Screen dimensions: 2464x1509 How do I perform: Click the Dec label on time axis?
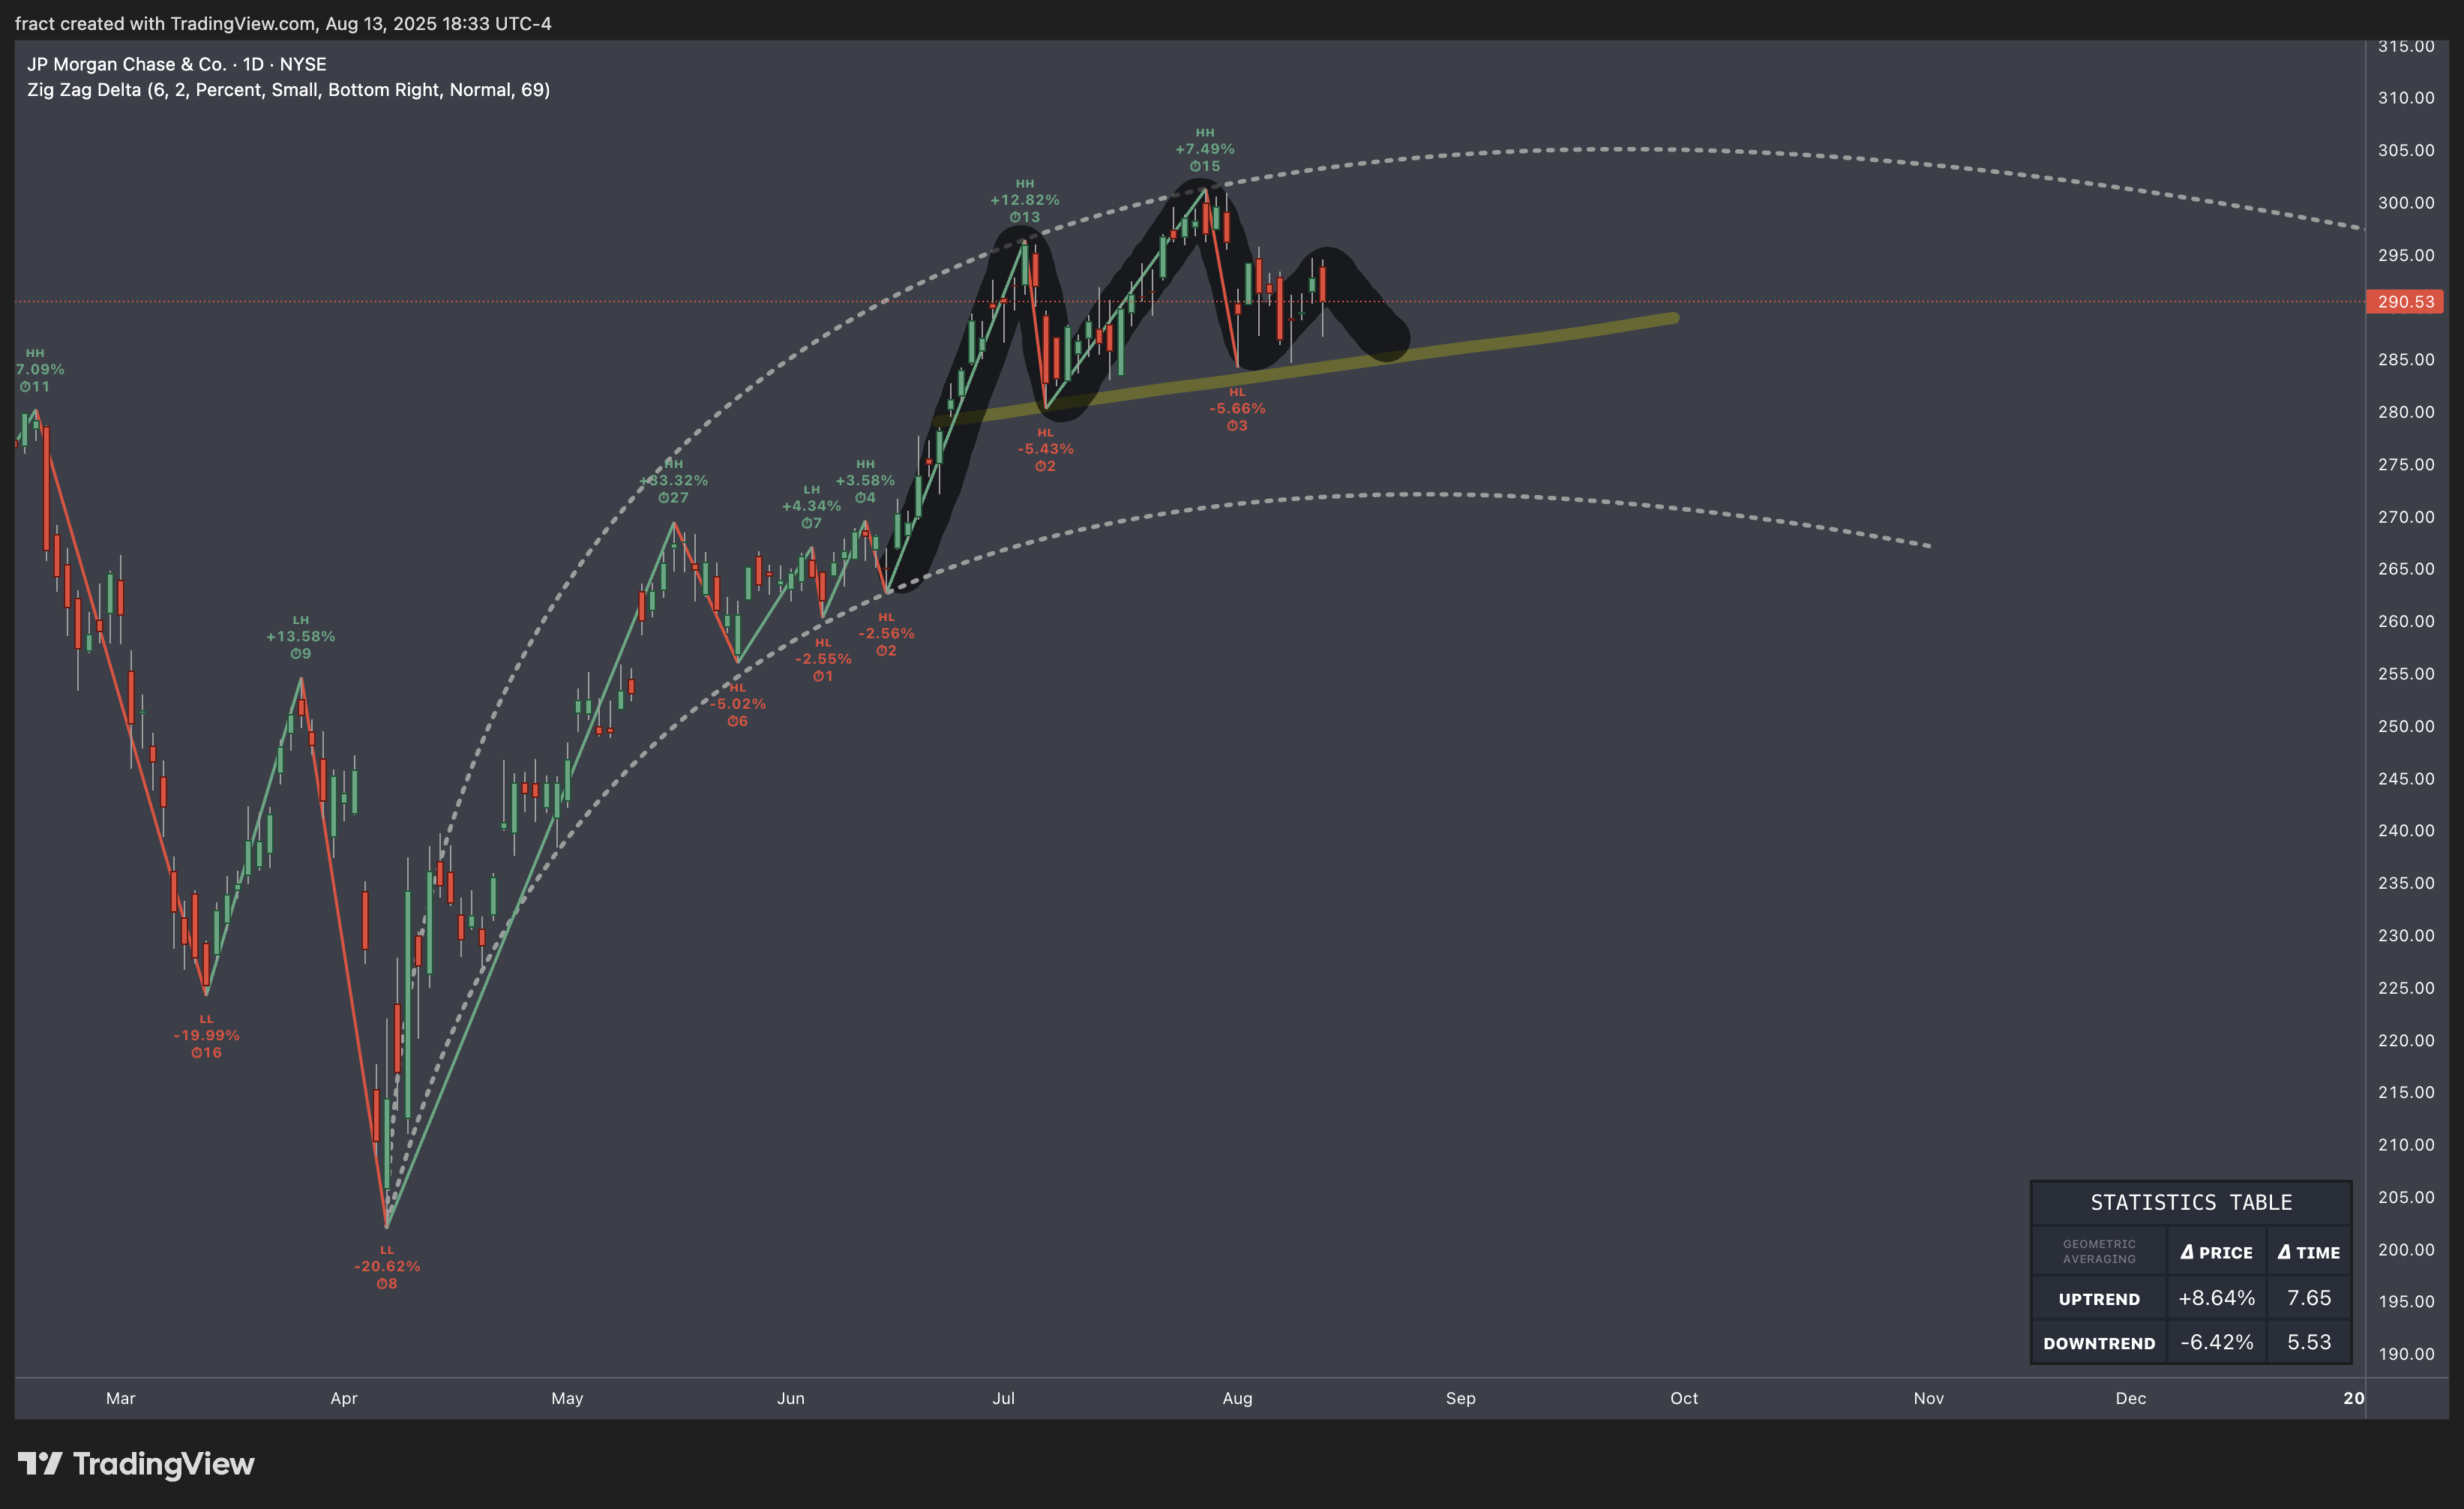tap(2131, 1398)
